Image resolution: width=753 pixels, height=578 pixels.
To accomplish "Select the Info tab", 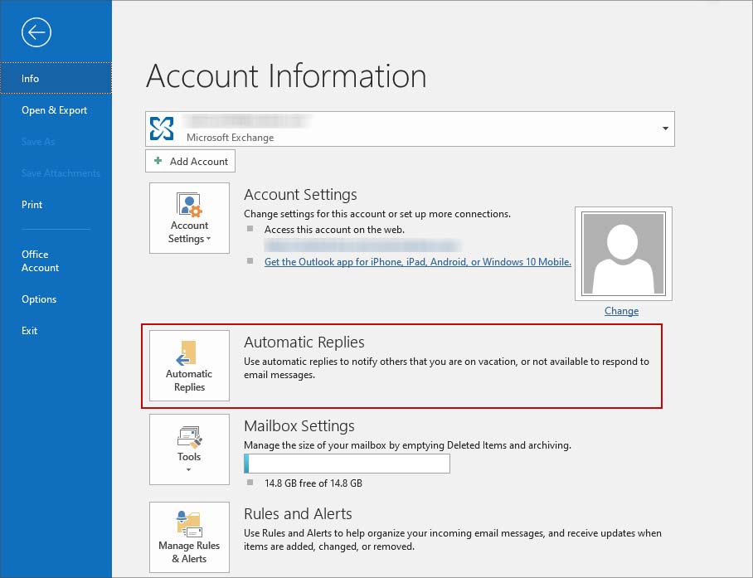I will point(56,78).
